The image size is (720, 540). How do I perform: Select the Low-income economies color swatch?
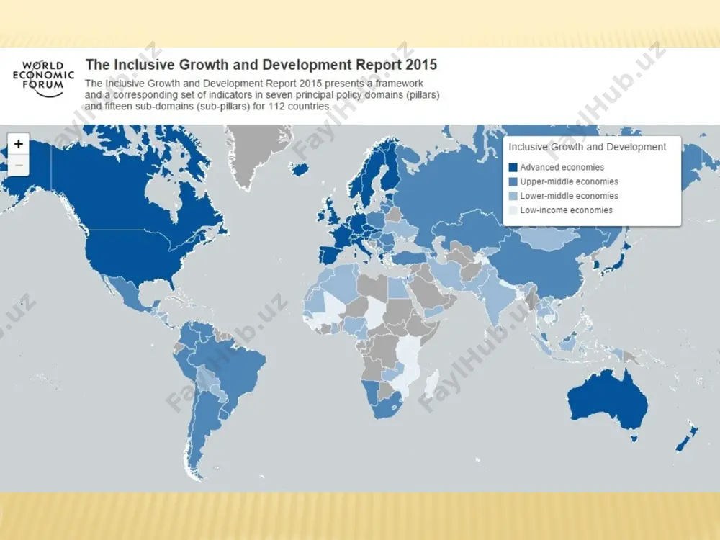tap(513, 210)
